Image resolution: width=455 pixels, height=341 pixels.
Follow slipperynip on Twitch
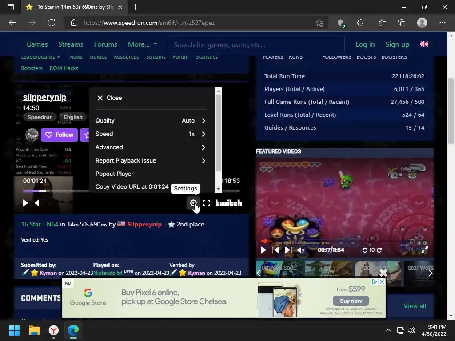click(59, 135)
